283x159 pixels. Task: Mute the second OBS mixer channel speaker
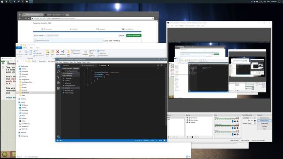235,128
